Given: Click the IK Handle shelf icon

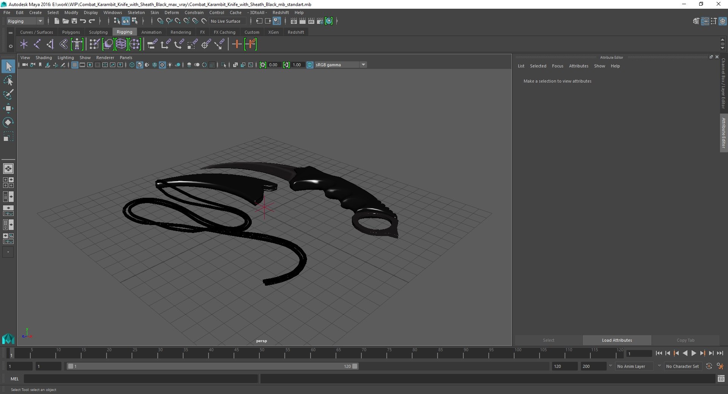Looking at the screenshot, I should tap(50, 44).
